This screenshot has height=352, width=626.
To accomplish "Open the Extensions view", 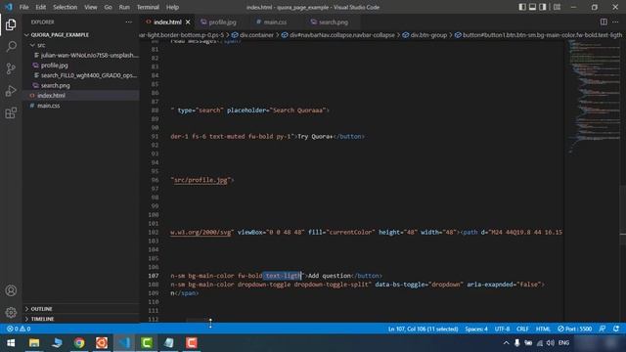I will [11, 113].
